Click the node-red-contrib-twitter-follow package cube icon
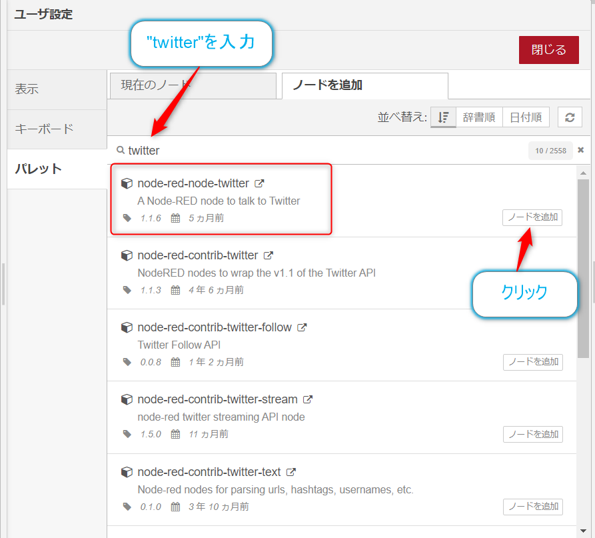The image size is (595, 538). pos(127,327)
